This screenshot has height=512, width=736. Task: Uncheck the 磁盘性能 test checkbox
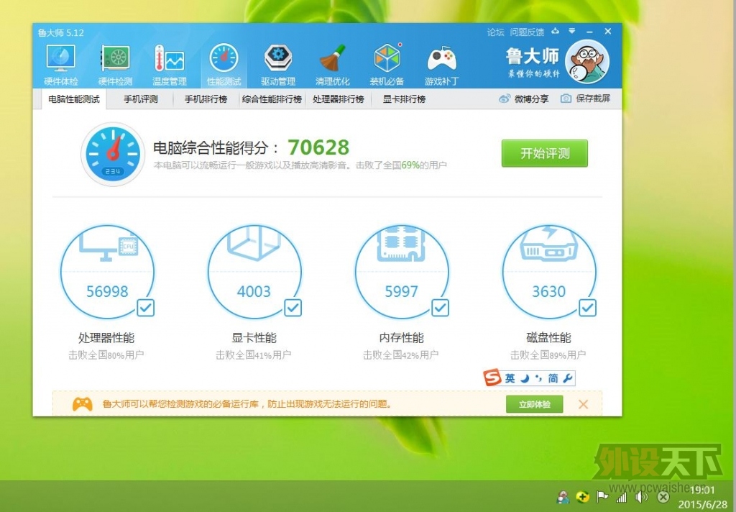588,308
